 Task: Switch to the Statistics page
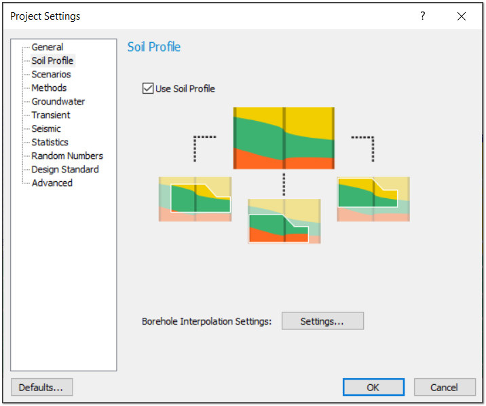(50, 143)
